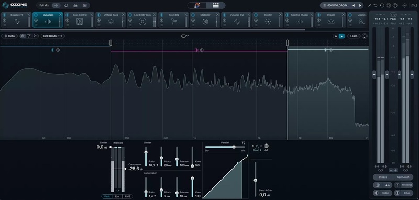The width and height of the screenshot is (419, 200).
Task: Open the Master Assistant view
Action: (197, 5)
